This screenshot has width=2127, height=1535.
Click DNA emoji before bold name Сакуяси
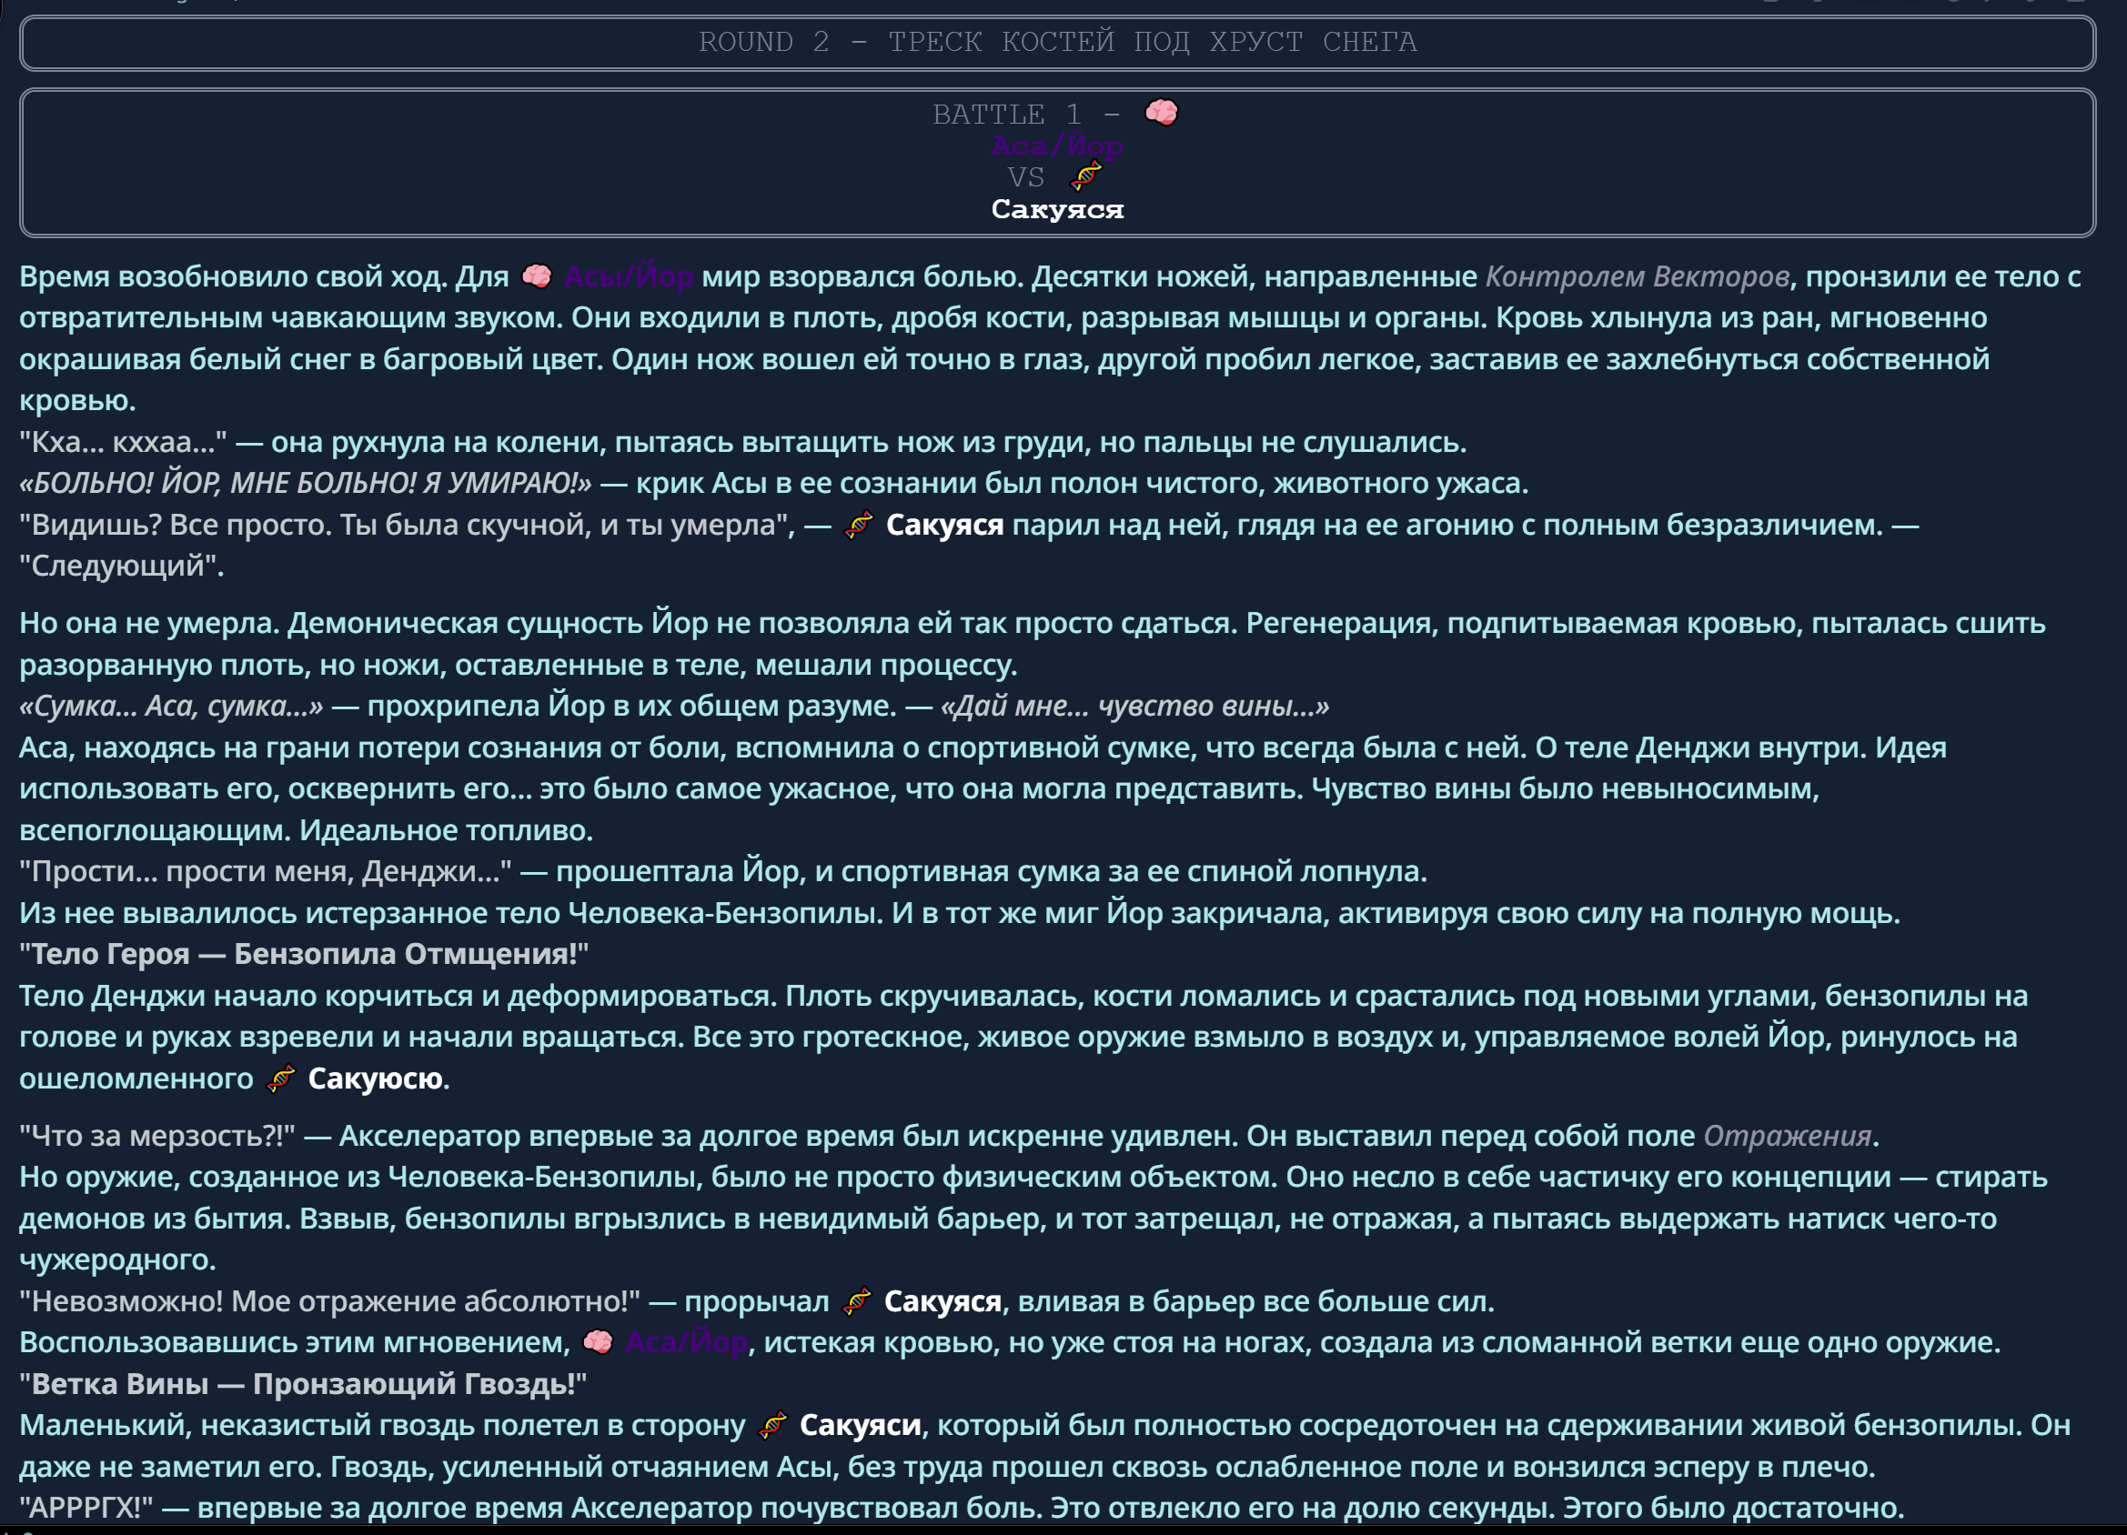click(771, 1425)
